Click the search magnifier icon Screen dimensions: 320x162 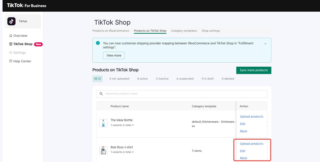pyautogui.click(x=101, y=94)
